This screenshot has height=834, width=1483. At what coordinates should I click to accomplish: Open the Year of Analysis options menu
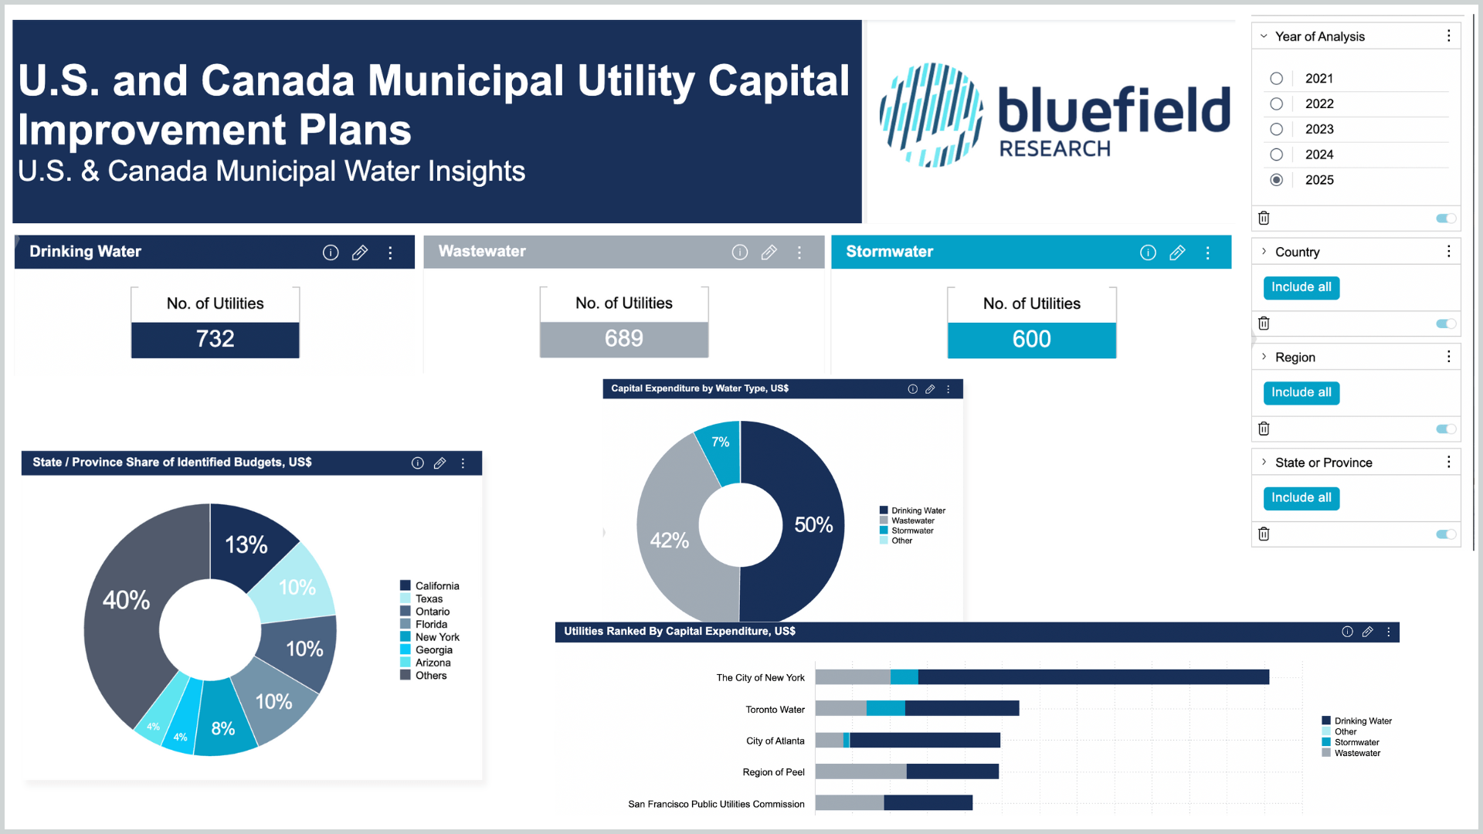pos(1448,36)
